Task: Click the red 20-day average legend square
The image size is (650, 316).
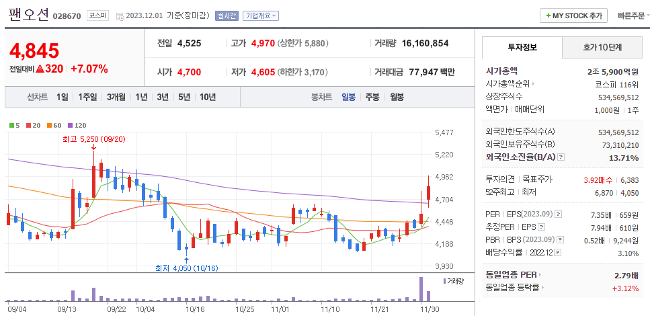Action: [28, 125]
